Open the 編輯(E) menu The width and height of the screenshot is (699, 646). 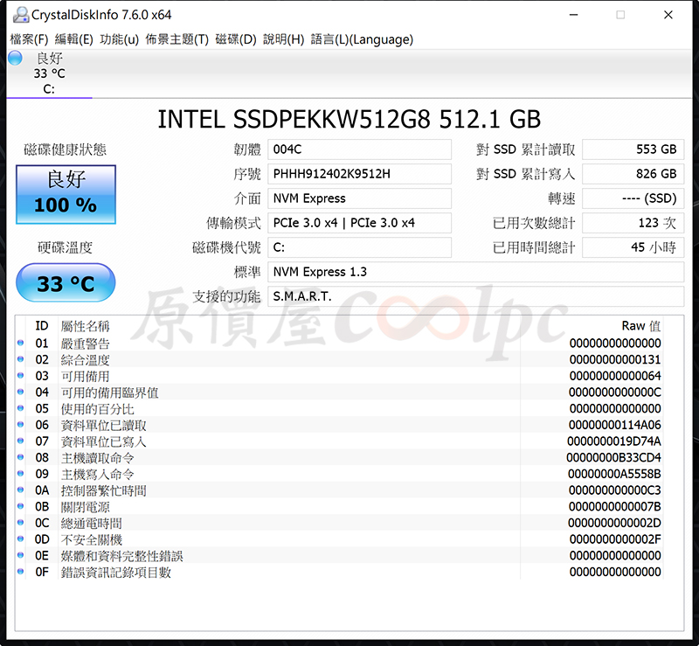click(73, 39)
